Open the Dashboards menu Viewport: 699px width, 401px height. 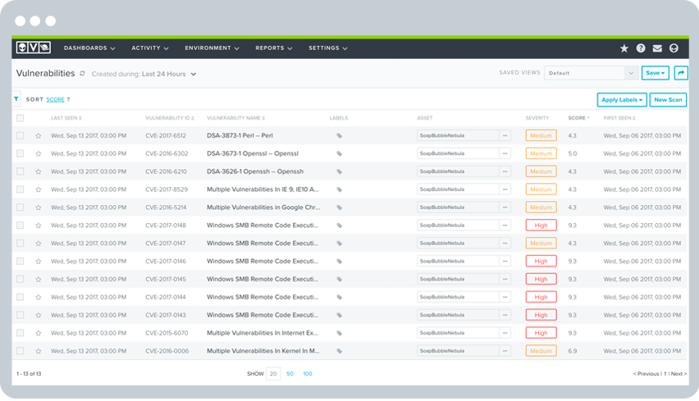(89, 48)
